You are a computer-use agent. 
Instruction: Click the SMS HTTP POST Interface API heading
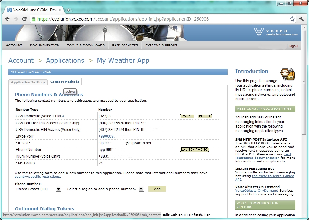tap(261, 140)
